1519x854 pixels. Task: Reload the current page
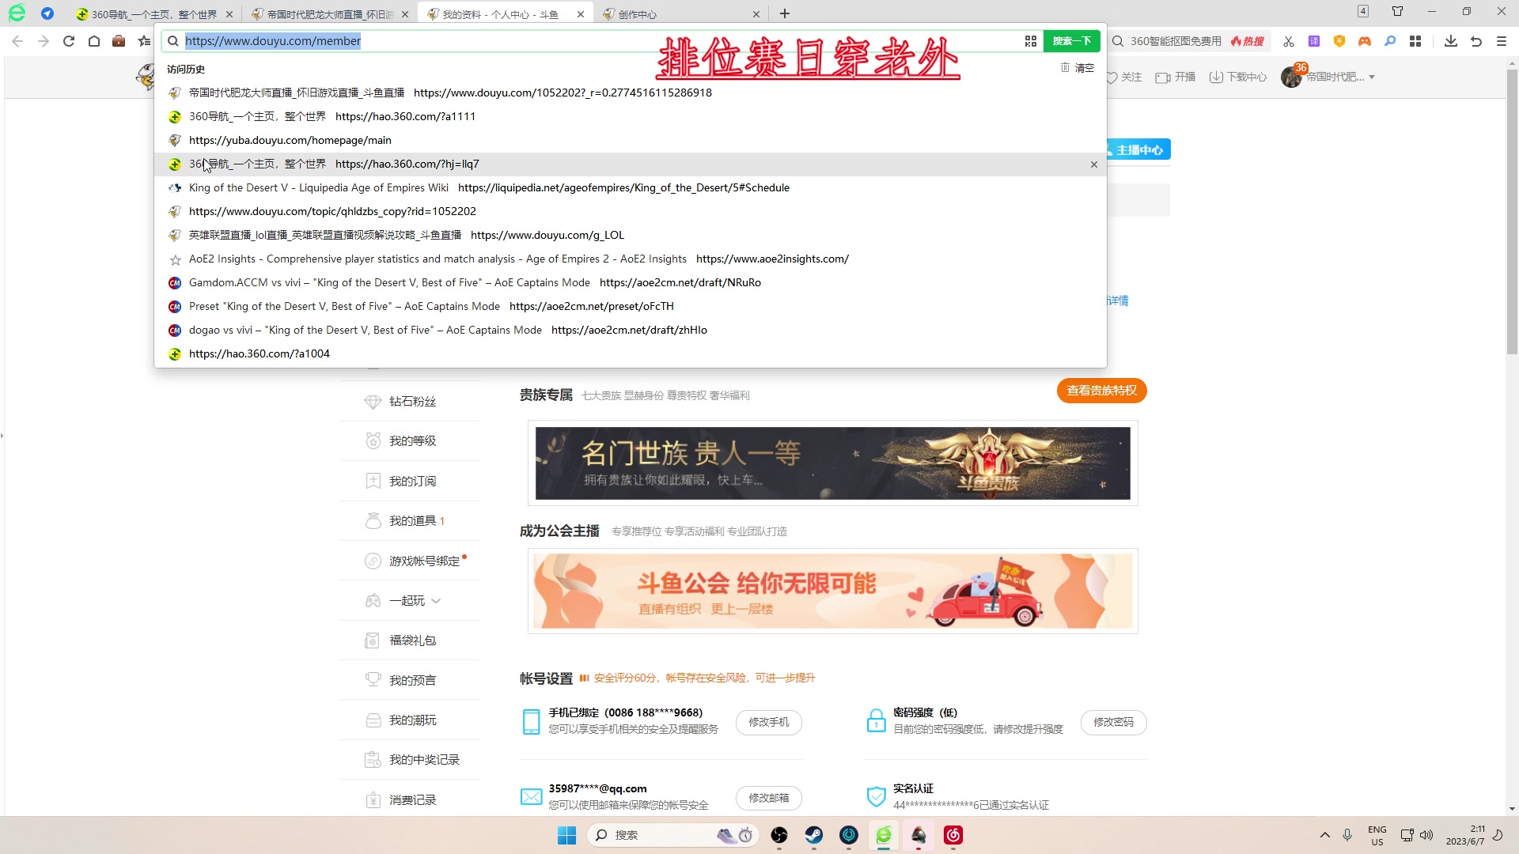[x=69, y=41]
